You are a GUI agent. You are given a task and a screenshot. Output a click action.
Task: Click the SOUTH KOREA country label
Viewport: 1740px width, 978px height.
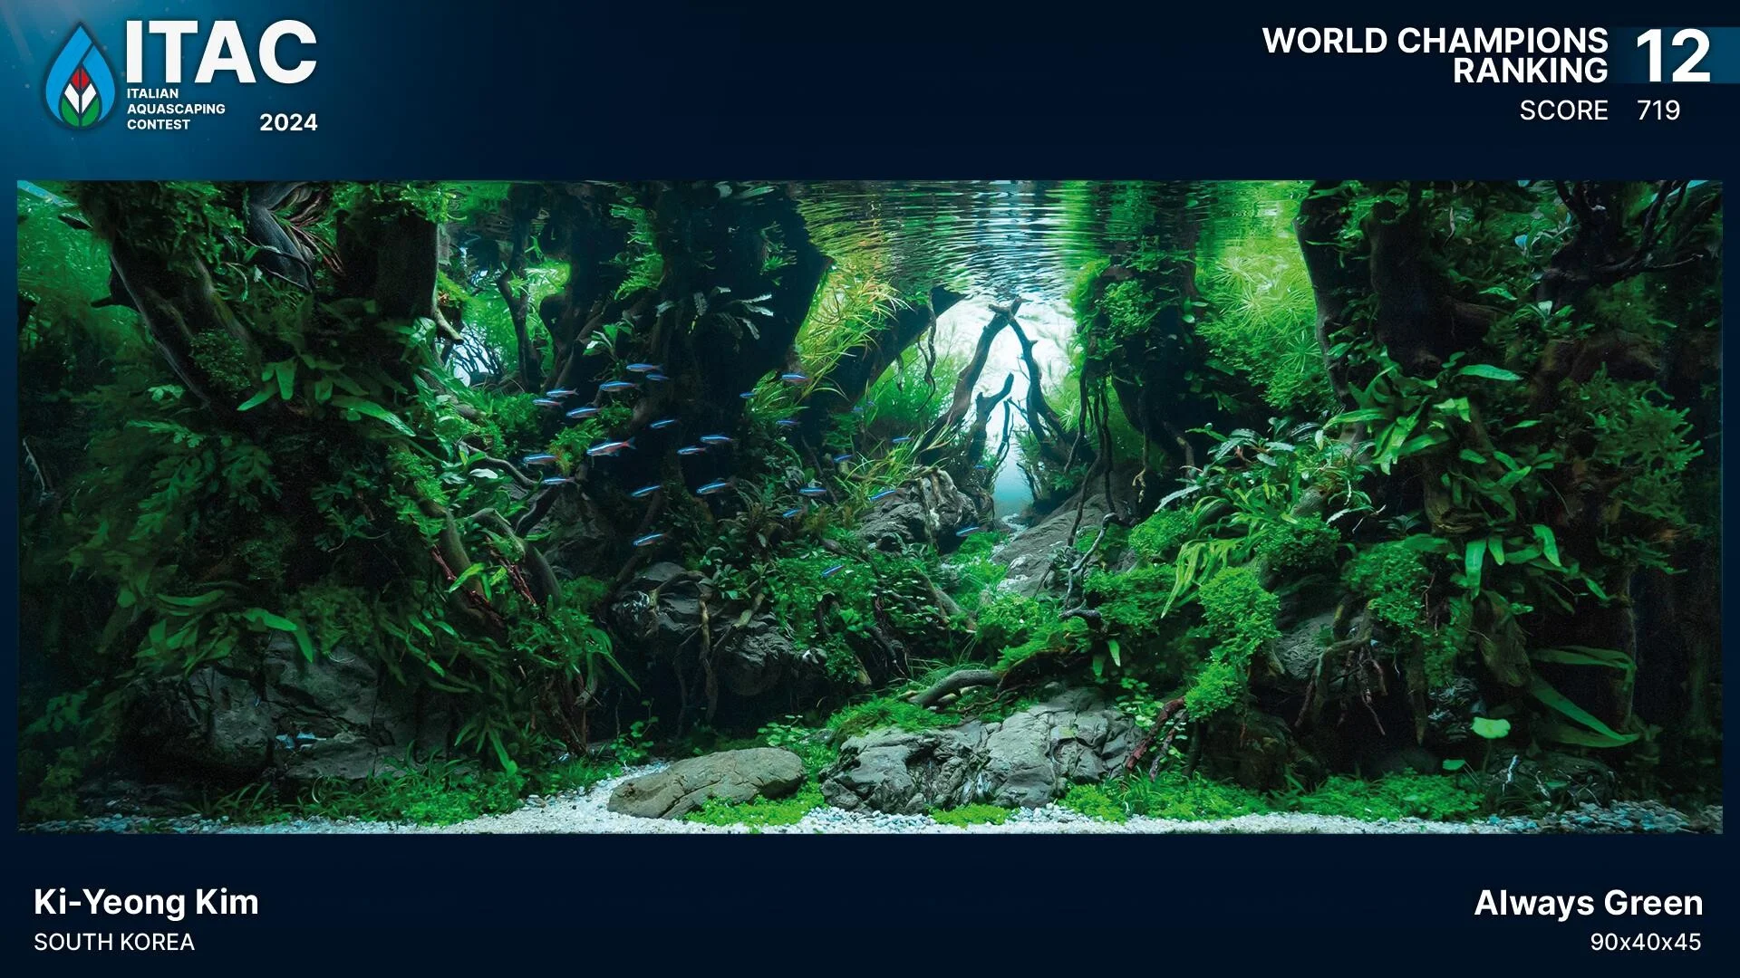tap(114, 942)
